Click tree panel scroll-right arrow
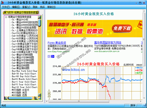 click(x=36, y=98)
